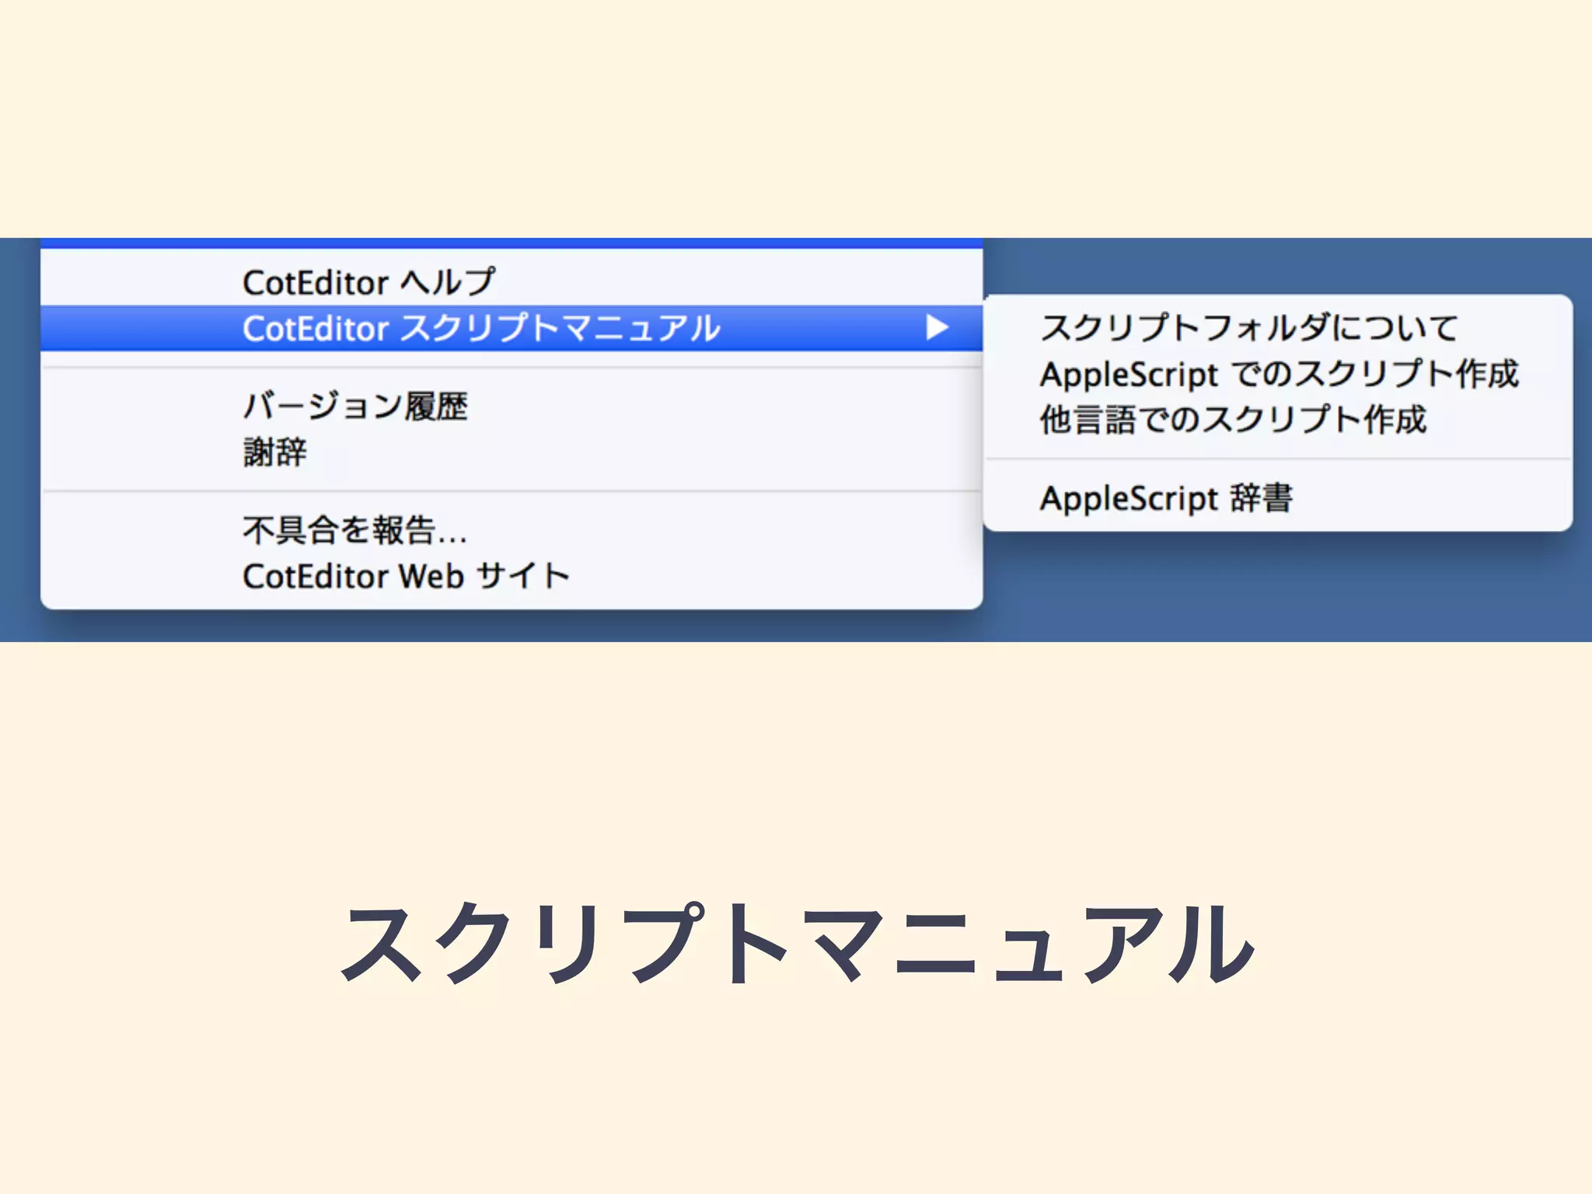This screenshot has width=1592, height=1194.
Task: Click 不具合を報告... menu item
Action: pyautogui.click(x=511, y=530)
